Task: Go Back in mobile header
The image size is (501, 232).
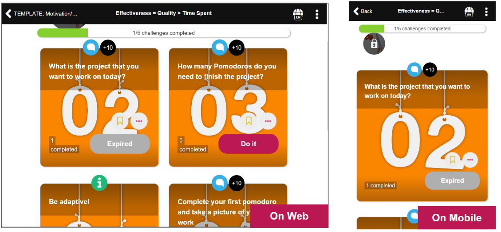Action: click(x=363, y=11)
